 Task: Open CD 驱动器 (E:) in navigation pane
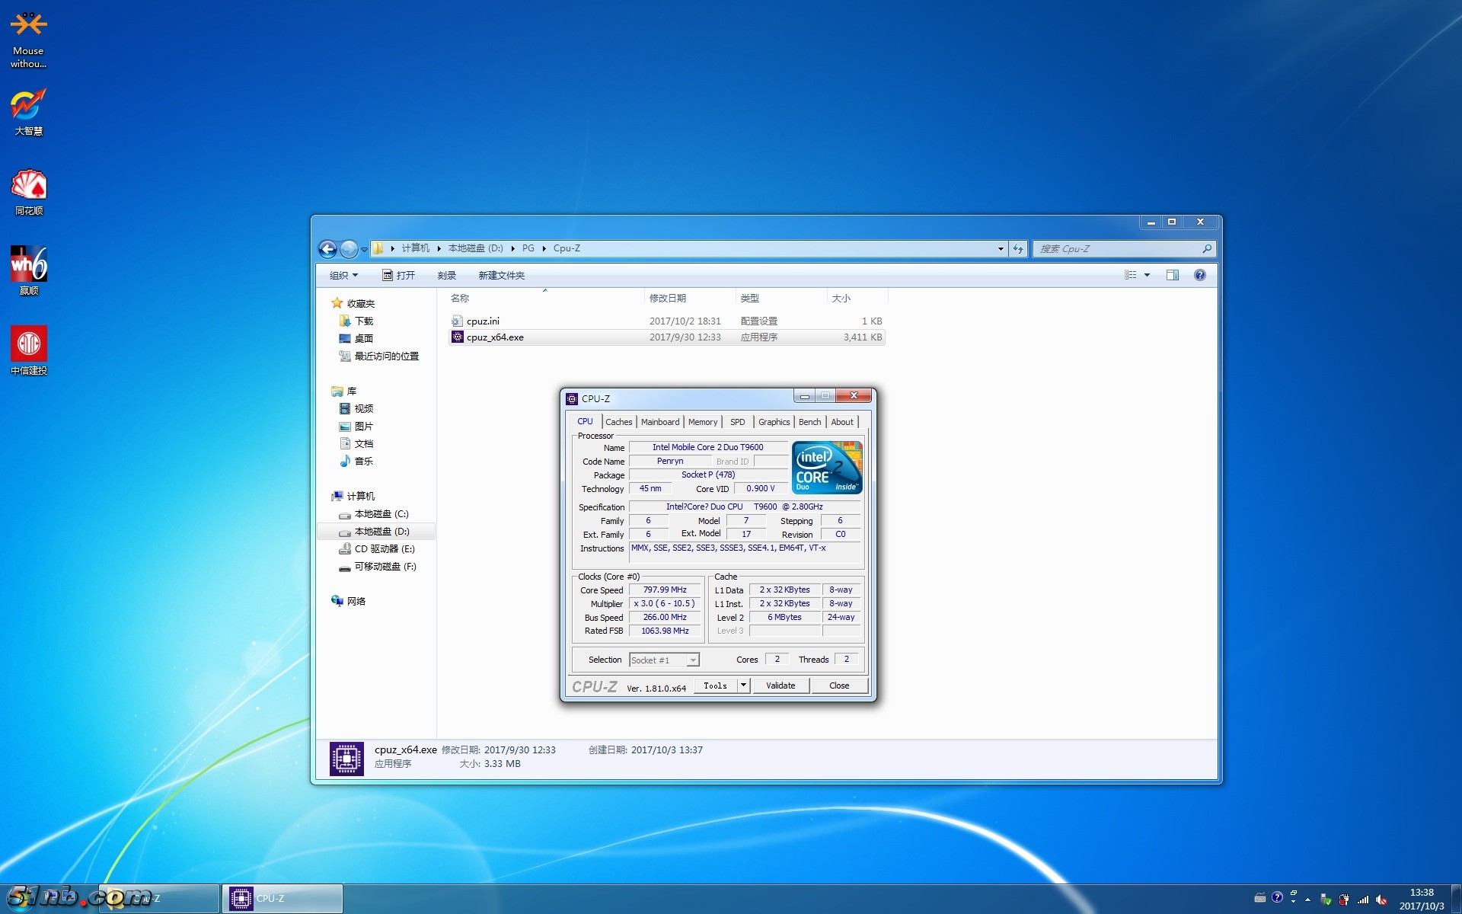pyautogui.click(x=385, y=549)
